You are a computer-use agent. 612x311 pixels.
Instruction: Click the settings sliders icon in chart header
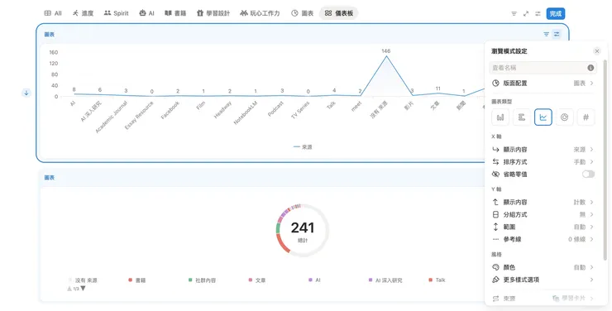(x=557, y=35)
